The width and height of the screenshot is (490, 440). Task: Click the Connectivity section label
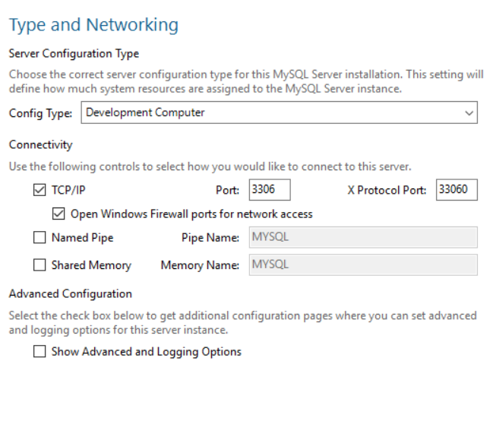[x=40, y=144]
